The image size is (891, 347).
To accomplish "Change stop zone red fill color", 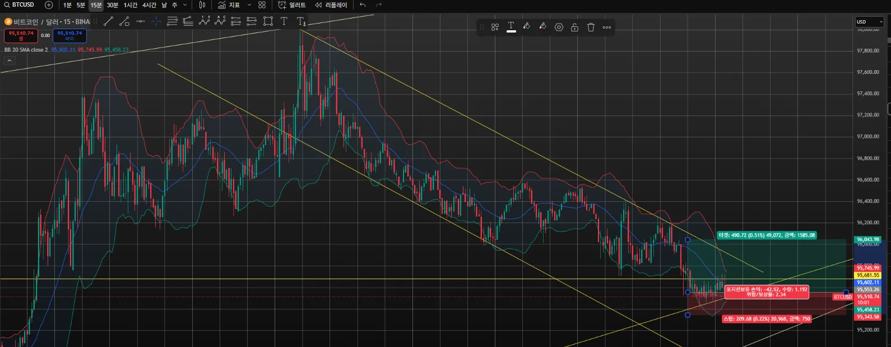I will coord(542,26).
